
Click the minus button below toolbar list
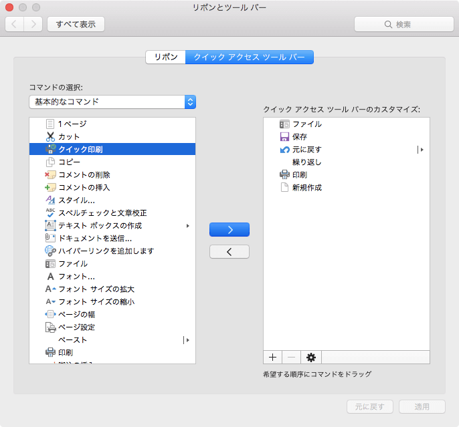[x=291, y=357]
